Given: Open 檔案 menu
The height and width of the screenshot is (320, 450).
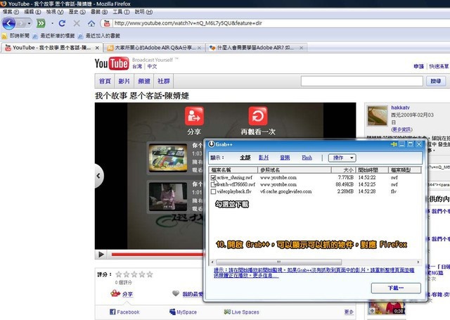Looking at the screenshot, I should coord(11,12).
